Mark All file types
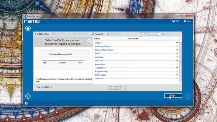Image resolution: width=217 pixels, height=122 pixels. pos(97,34)
